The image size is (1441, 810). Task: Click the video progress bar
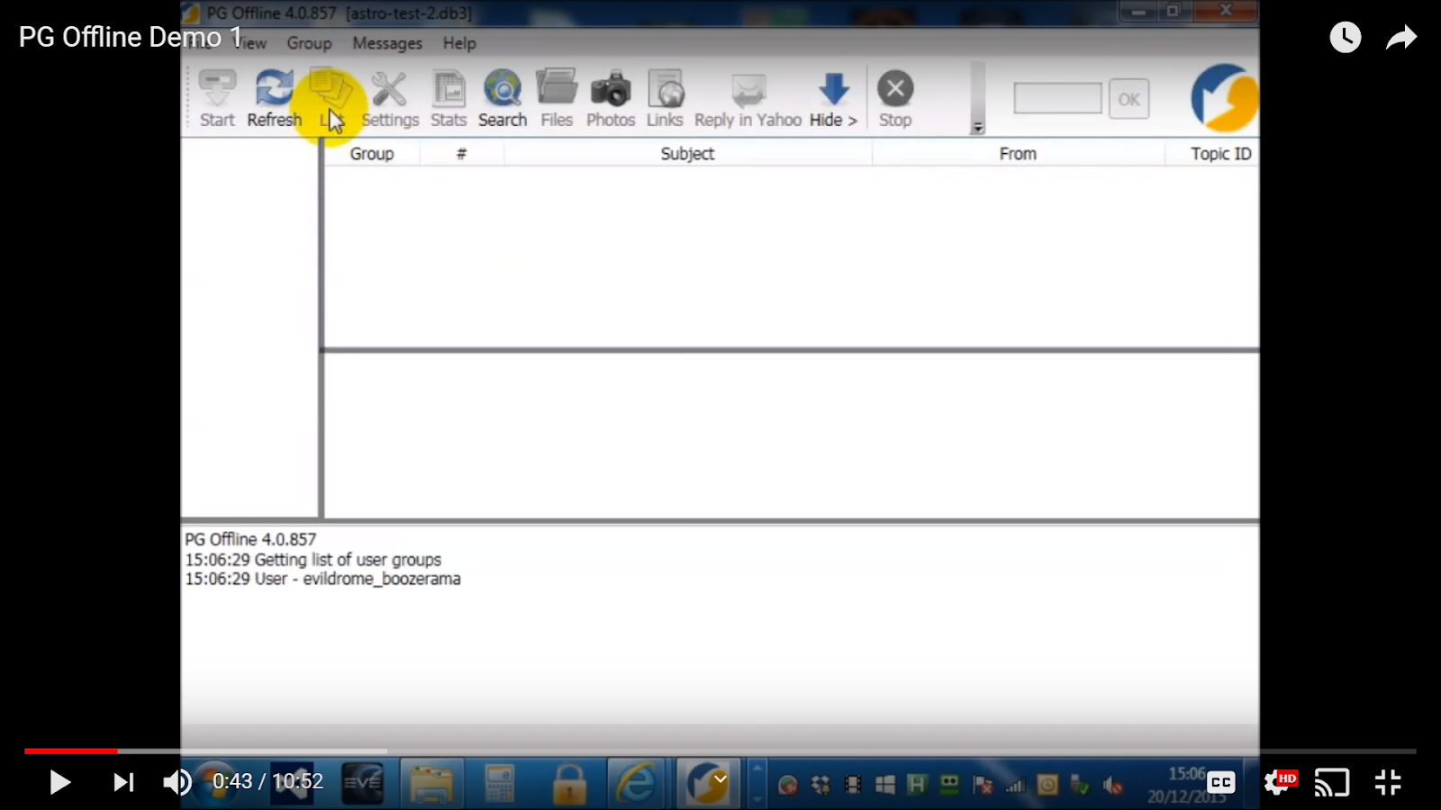pyautogui.click(x=720, y=751)
